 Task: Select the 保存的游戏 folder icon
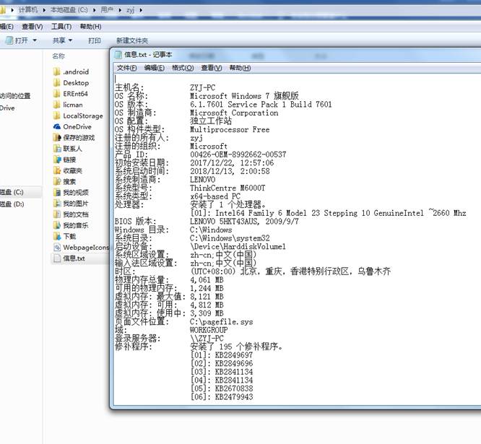57,138
